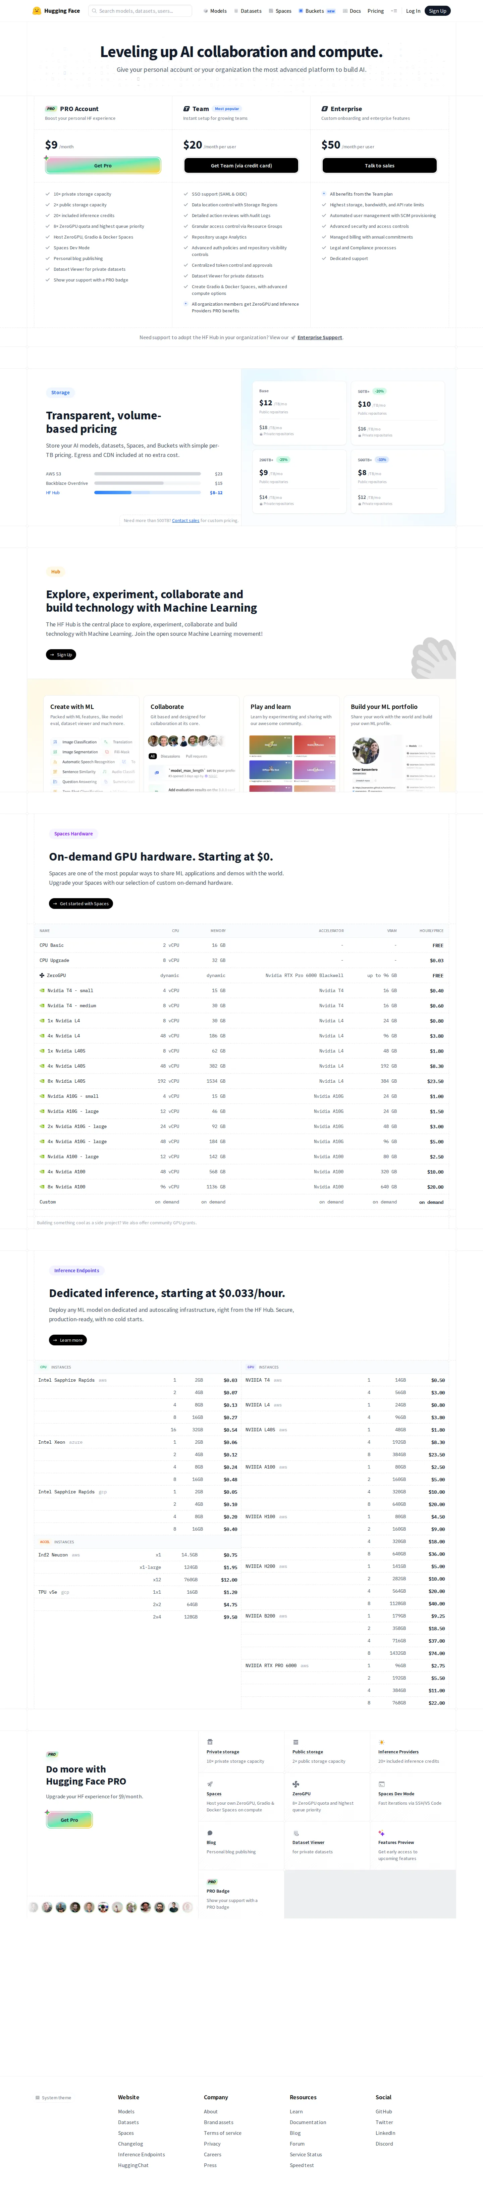This screenshot has height=2212, width=483.
Task: Click the PRO badge beside PRO Account
Action: (51, 109)
